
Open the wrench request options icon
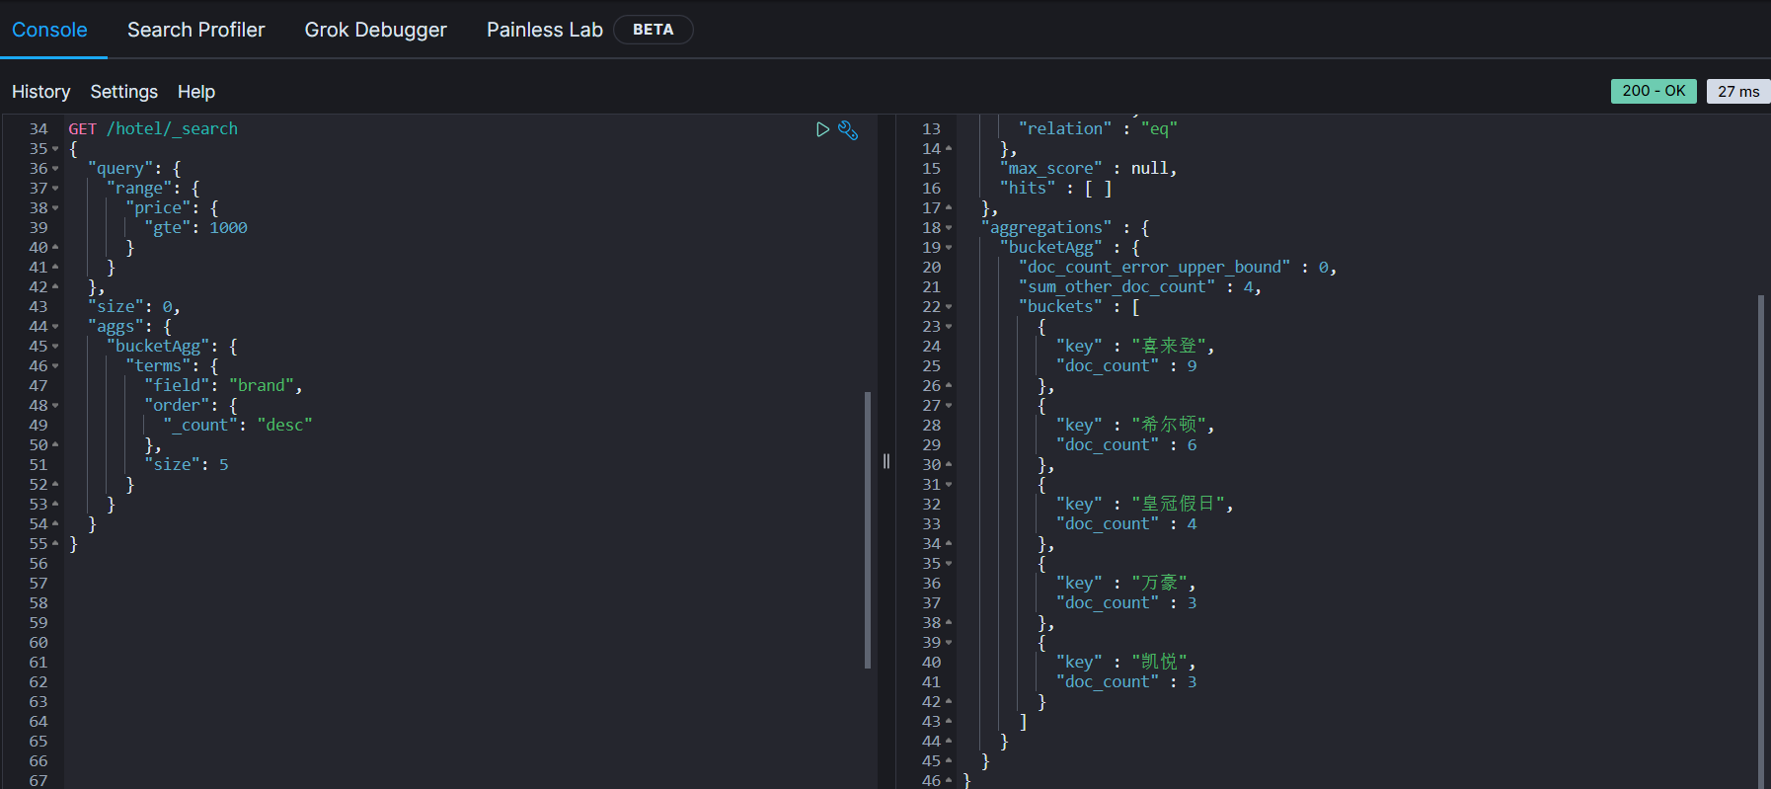click(x=848, y=129)
